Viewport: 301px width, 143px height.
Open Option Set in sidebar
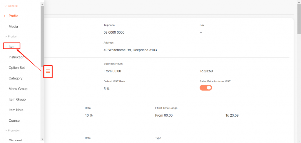coord(17,68)
